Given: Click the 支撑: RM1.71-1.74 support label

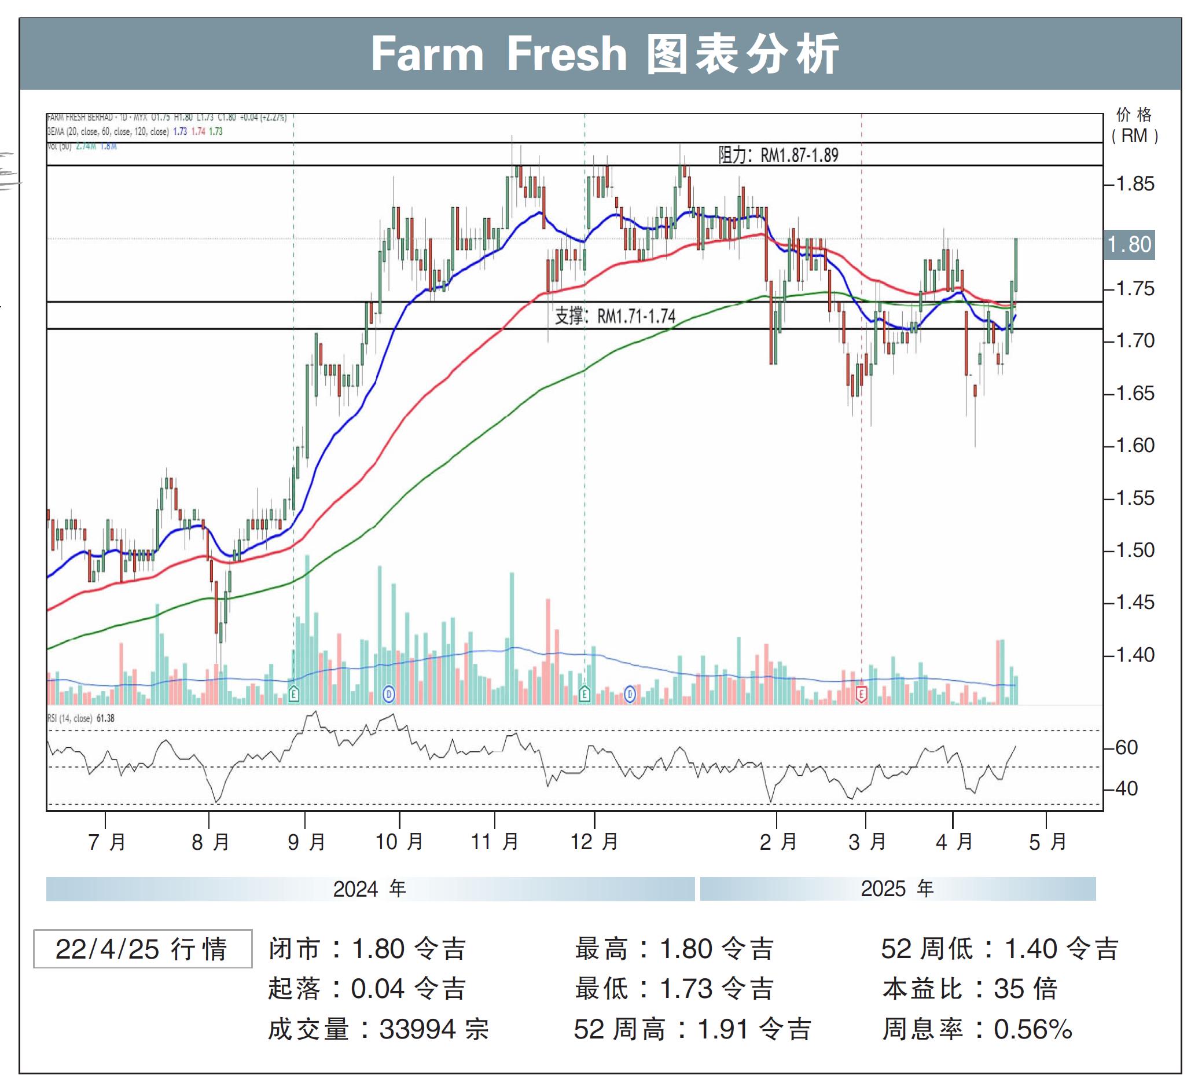Looking at the screenshot, I should point(615,316).
